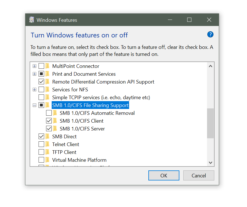Click the Windows Features title bar icon
This screenshot has height=207, width=247.
(32, 20)
